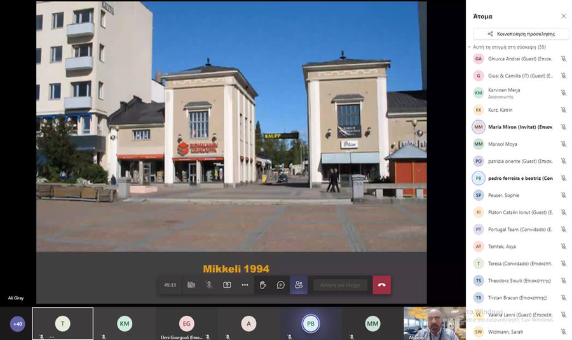Turn on the camera in meeting toolbar

pos(191,285)
